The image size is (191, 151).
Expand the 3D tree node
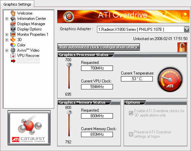pyautogui.click(x=7, y=40)
